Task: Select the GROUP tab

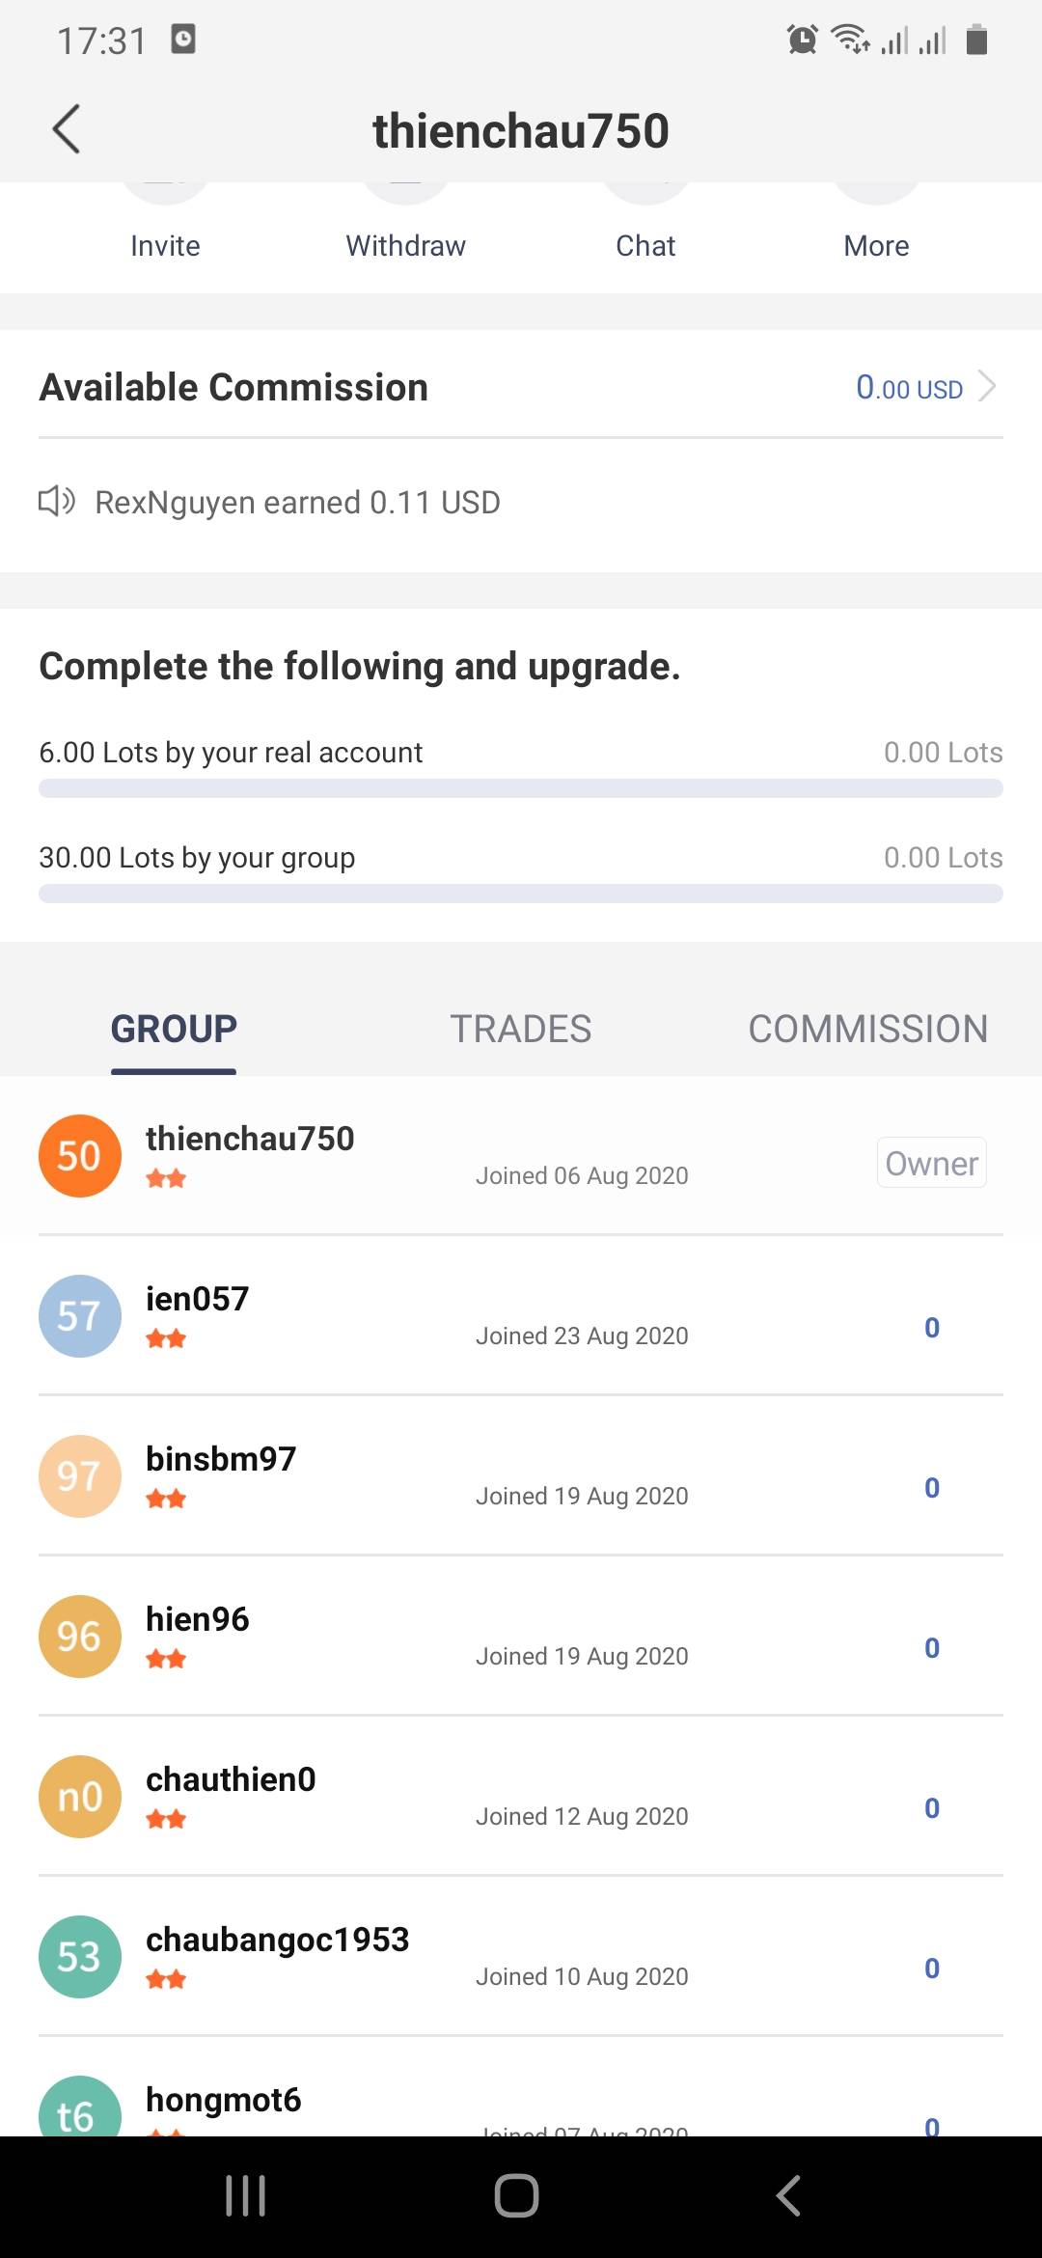Action: click(174, 1029)
